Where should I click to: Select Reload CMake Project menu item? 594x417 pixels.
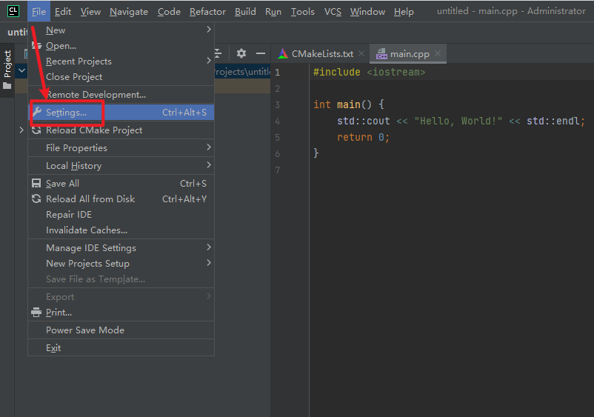pyautogui.click(x=94, y=130)
